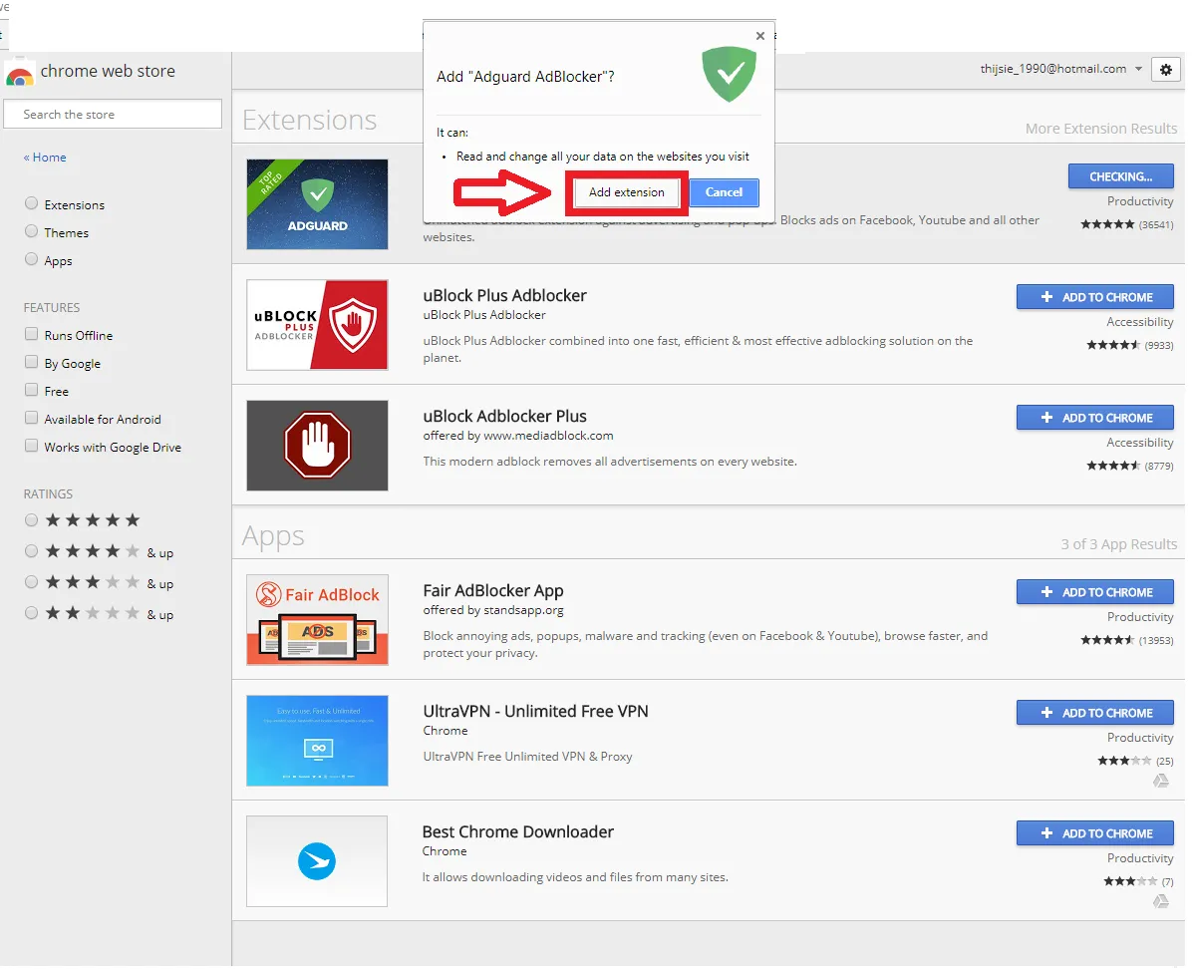Open the uBlock Adblocker Plus stop-hand thumbnail
Viewport: 1192px width, 973px height.
click(x=317, y=446)
